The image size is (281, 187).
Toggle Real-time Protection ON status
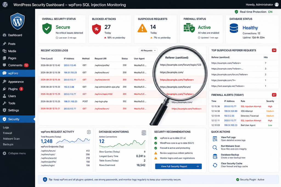pyautogui.click(x=270, y=12)
